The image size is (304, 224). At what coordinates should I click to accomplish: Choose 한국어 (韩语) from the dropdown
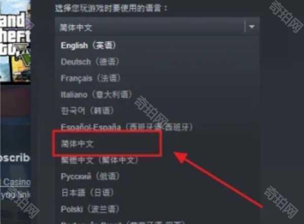(87, 111)
